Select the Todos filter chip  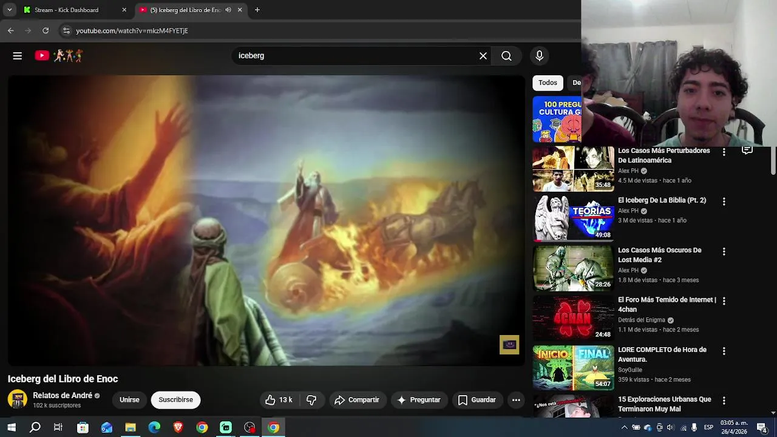(548, 83)
